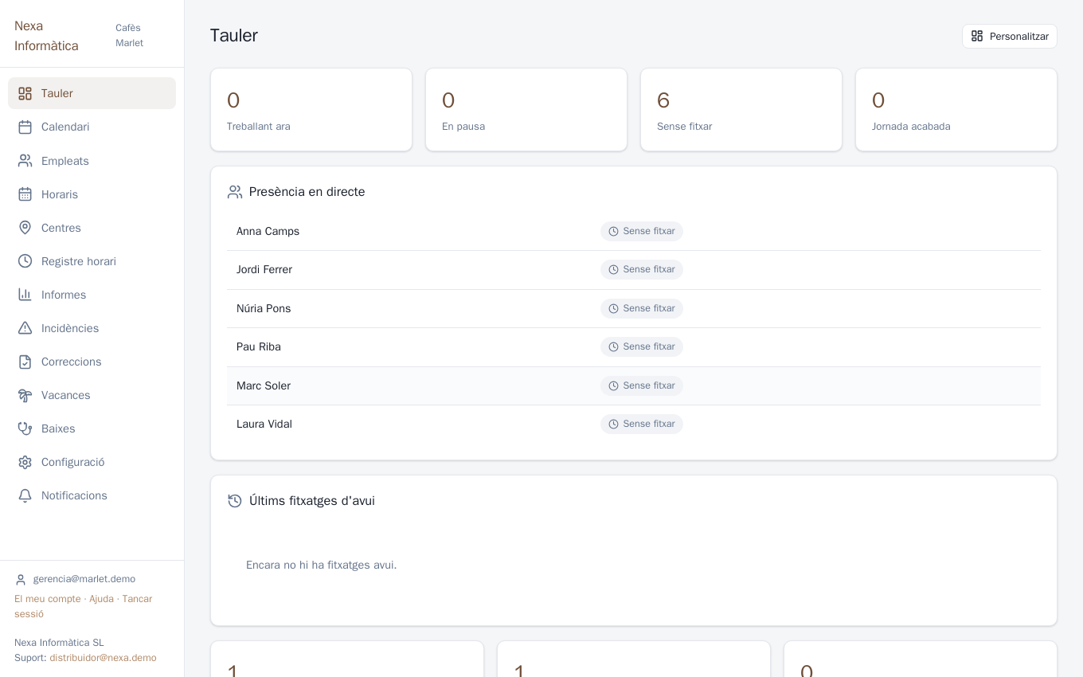Click the user icon beside gerencia@marlet.demo
This screenshot has height=677, width=1083.
pos(21,580)
